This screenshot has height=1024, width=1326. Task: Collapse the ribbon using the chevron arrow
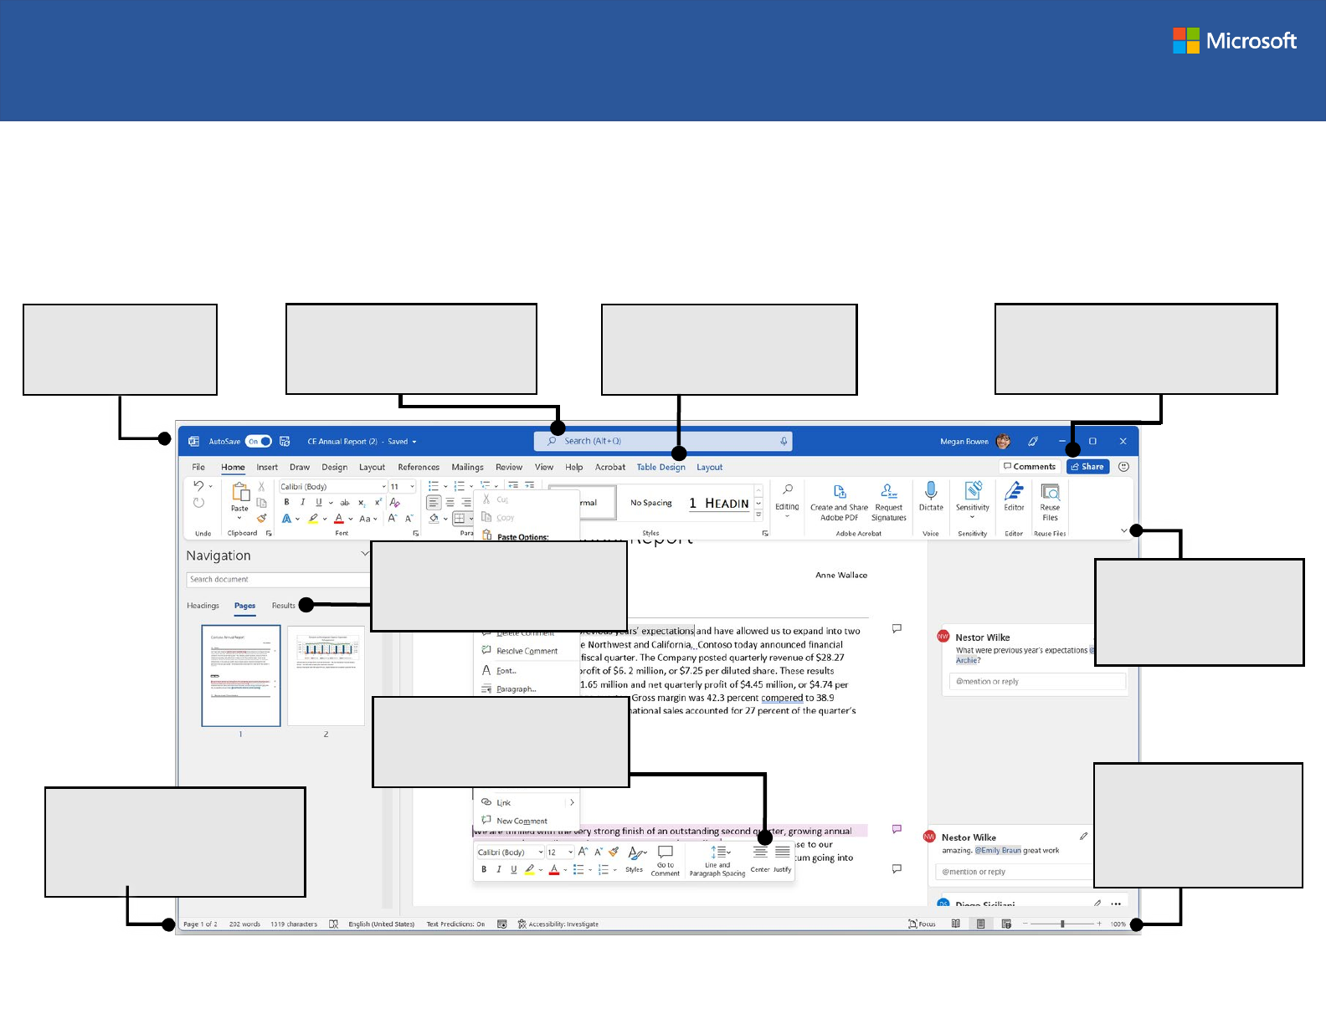click(1123, 530)
